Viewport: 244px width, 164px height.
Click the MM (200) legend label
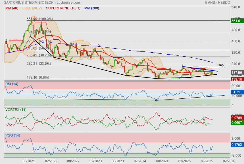(x=92, y=8)
